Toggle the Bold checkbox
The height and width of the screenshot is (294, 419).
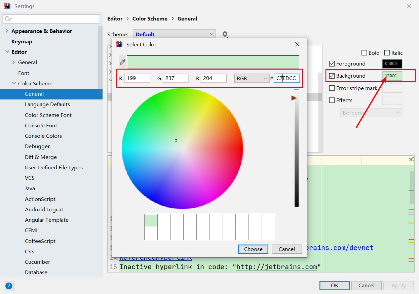coord(364,53)
